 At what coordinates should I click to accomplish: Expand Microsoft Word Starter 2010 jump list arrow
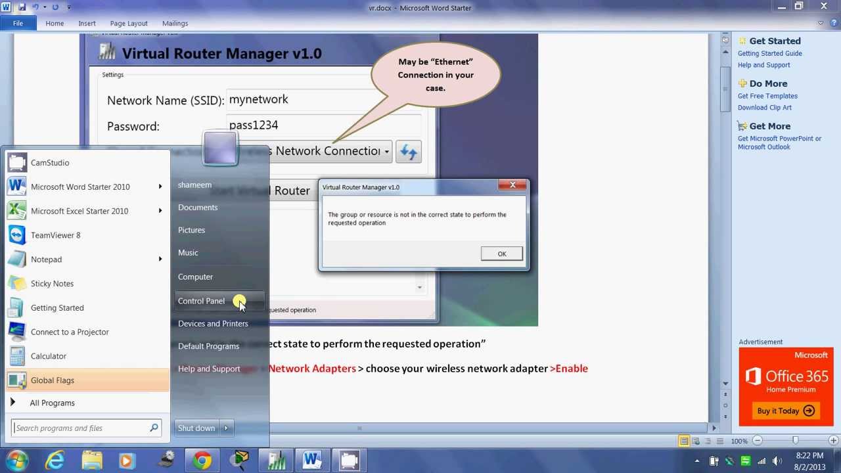point(160,187)
